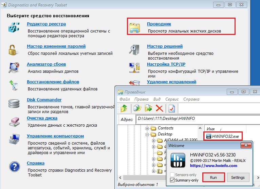Click the go up folder toolbar icon

click(x=124, y=108)
